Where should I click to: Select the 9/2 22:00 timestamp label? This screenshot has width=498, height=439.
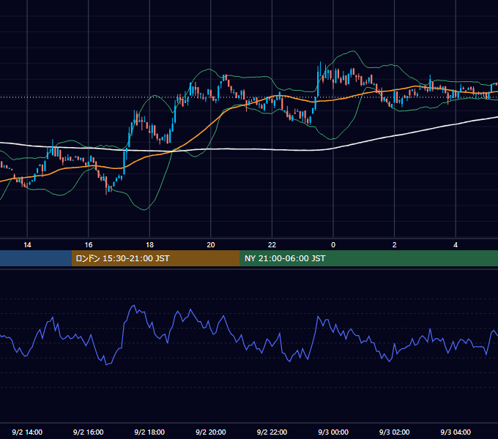point(272,432)
